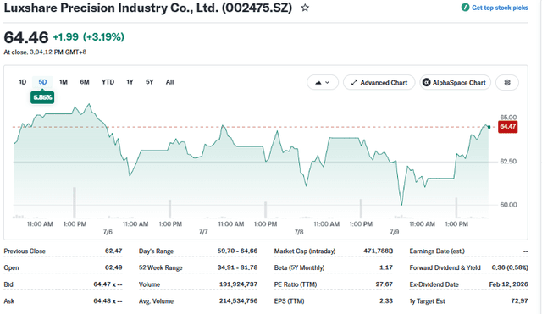
Task: Click the 7/8 date label on chart axis
Action: (x=299, y=232)
